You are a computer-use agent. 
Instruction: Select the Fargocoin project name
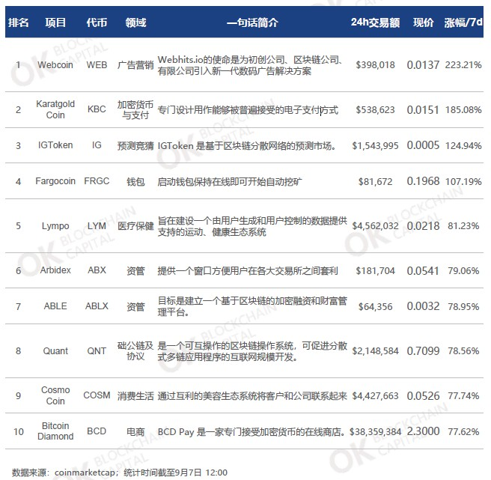[x=55, y=181]
